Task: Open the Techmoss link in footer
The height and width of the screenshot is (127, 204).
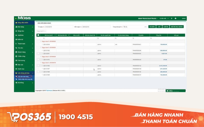Action: [49, 91]
